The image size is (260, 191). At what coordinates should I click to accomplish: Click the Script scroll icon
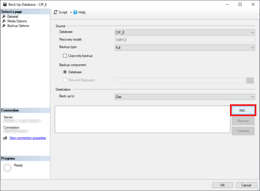pyautogui.click(x=55, y=12)
